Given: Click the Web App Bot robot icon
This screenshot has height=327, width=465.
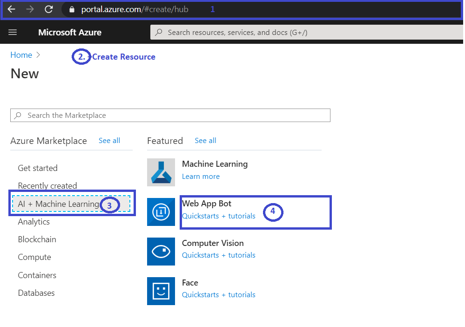Looking at the screenshot, I should [x=161, y=212].
